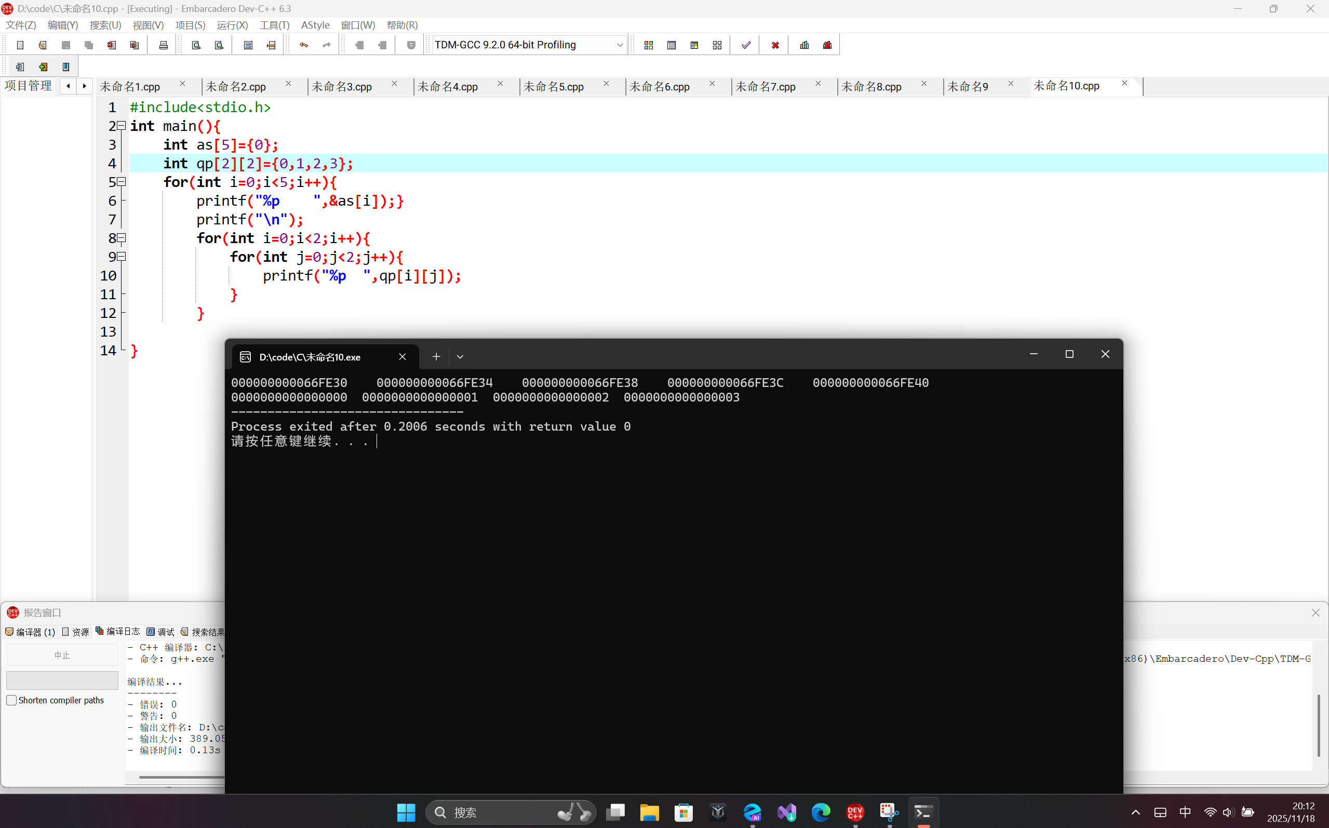Click the New file toolbar icon
The height and width of the screenshot is (828, 1329).
click(20, 45)
